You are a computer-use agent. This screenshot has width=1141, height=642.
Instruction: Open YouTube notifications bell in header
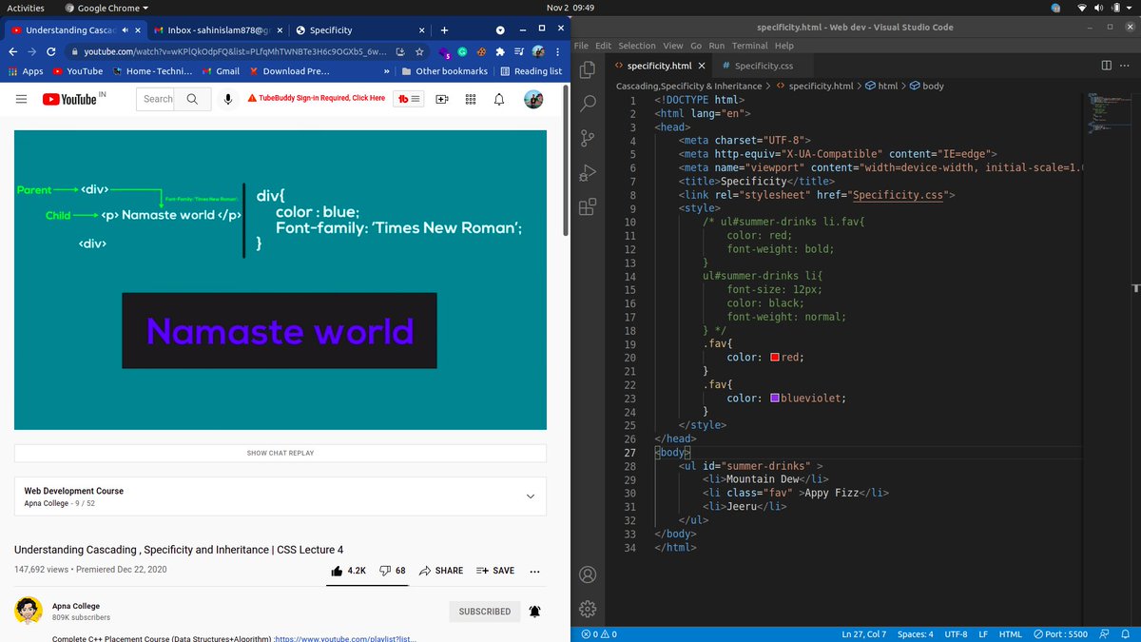[x=499, y=99]
